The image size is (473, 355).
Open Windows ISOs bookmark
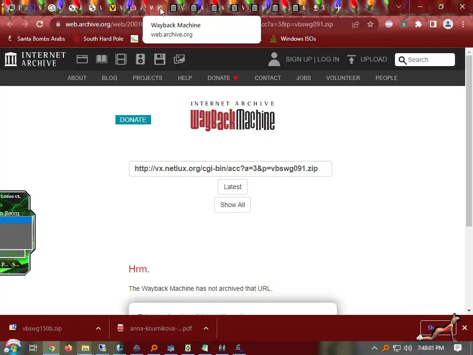[293, 39]
